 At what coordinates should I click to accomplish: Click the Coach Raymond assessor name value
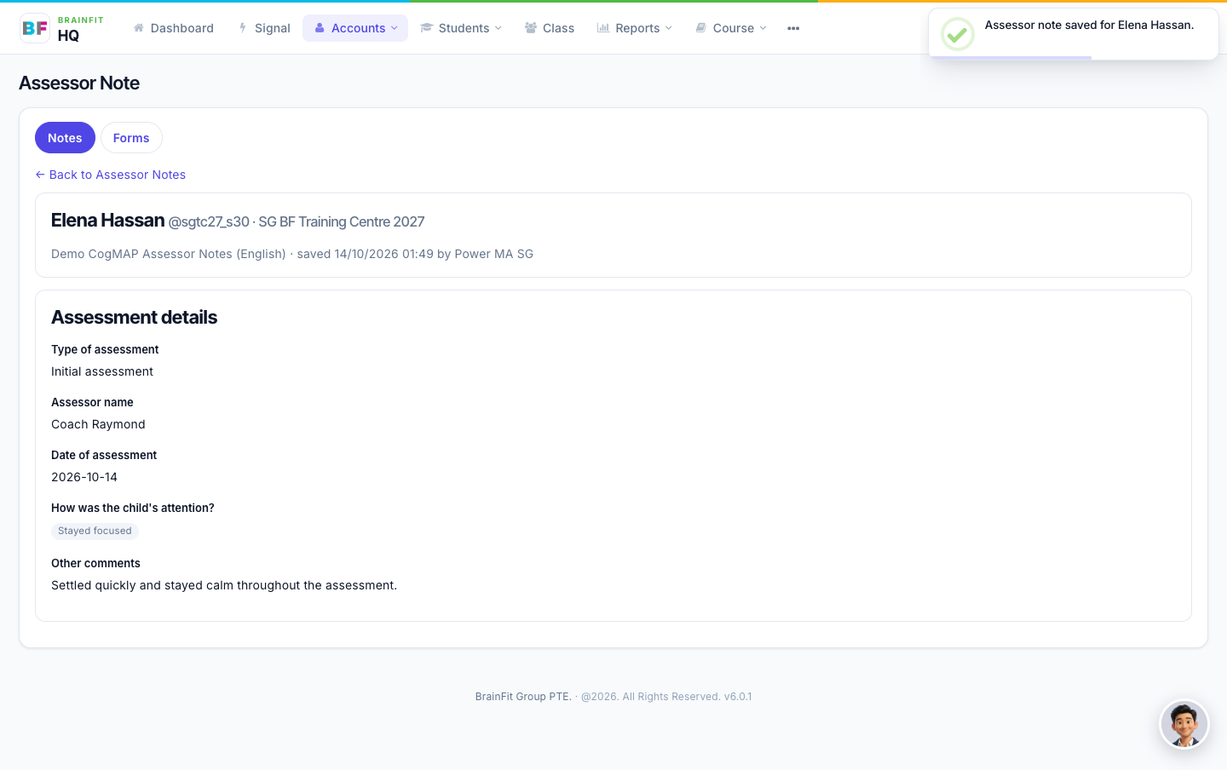point(98,424)
